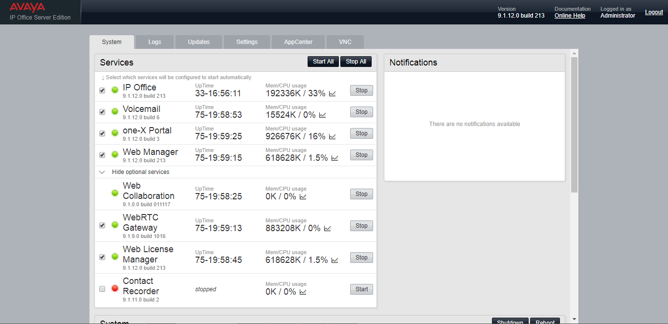Stop the one-X Portal service

click(x=361, y=133)
